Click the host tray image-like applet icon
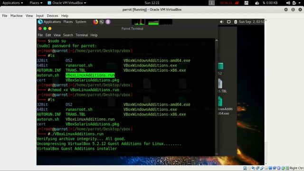The width and height of the screenshot is (304, 171). [x=246, y=3]
